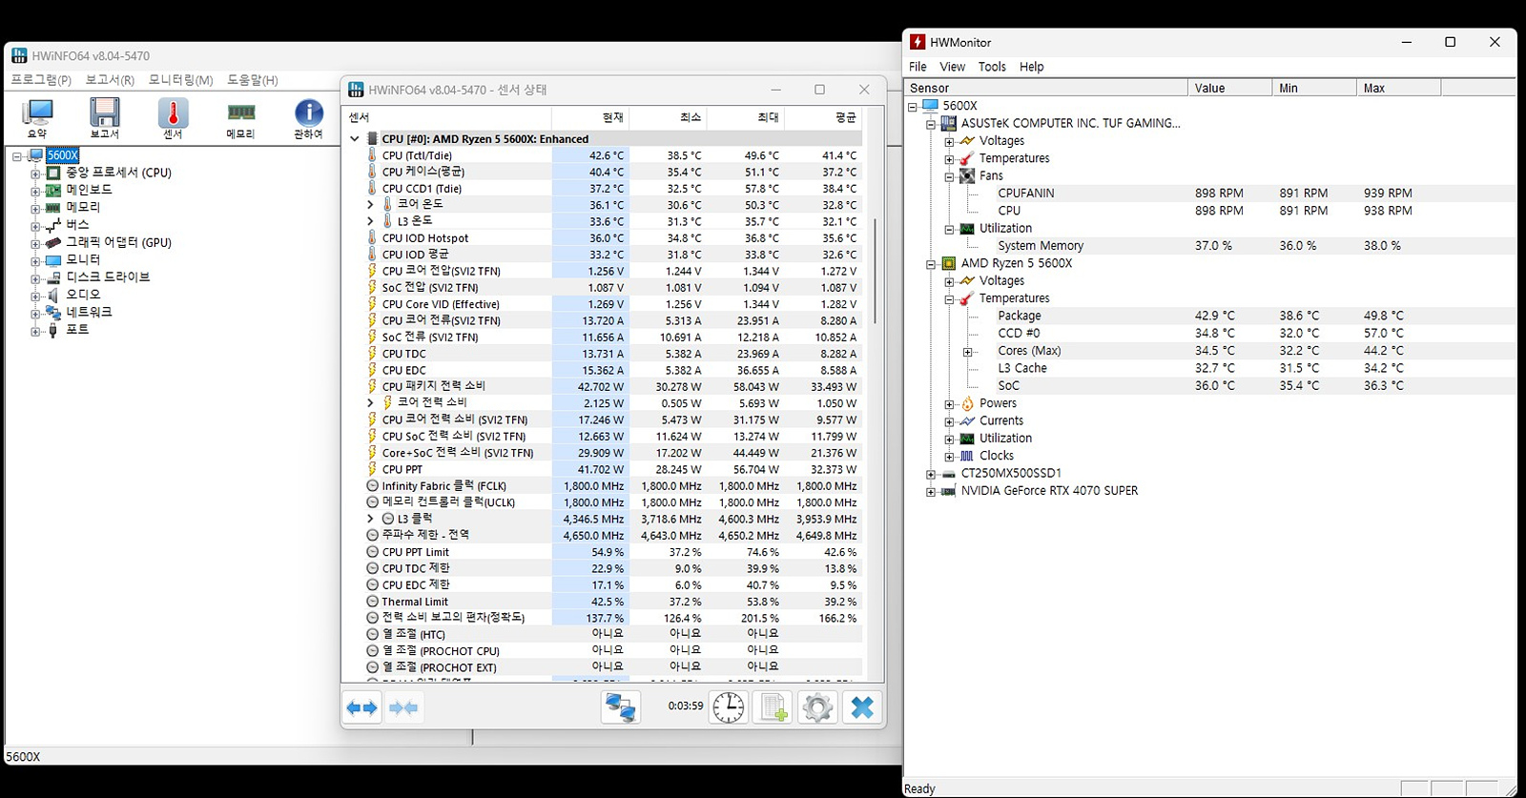Click the 평균 column header

[824, 117]
